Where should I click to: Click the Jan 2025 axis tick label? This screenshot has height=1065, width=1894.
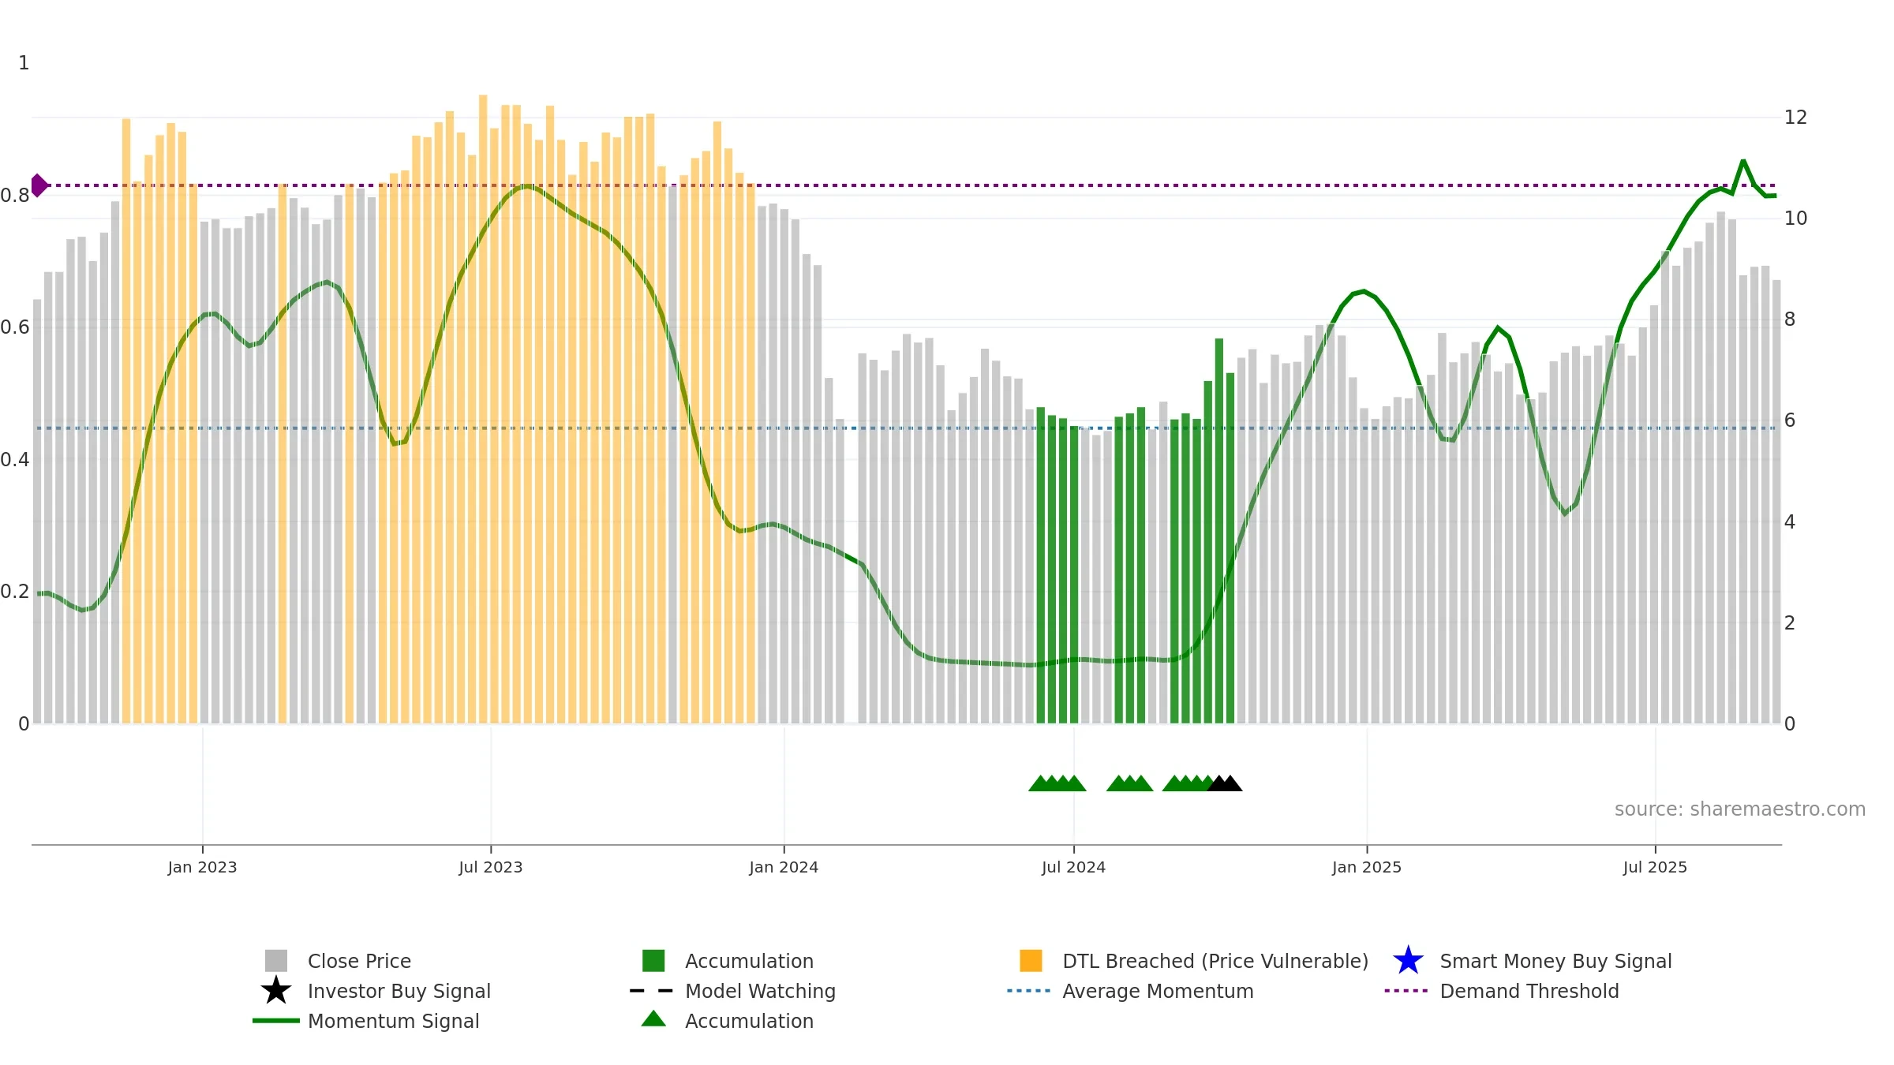(x=1367, y=868)
